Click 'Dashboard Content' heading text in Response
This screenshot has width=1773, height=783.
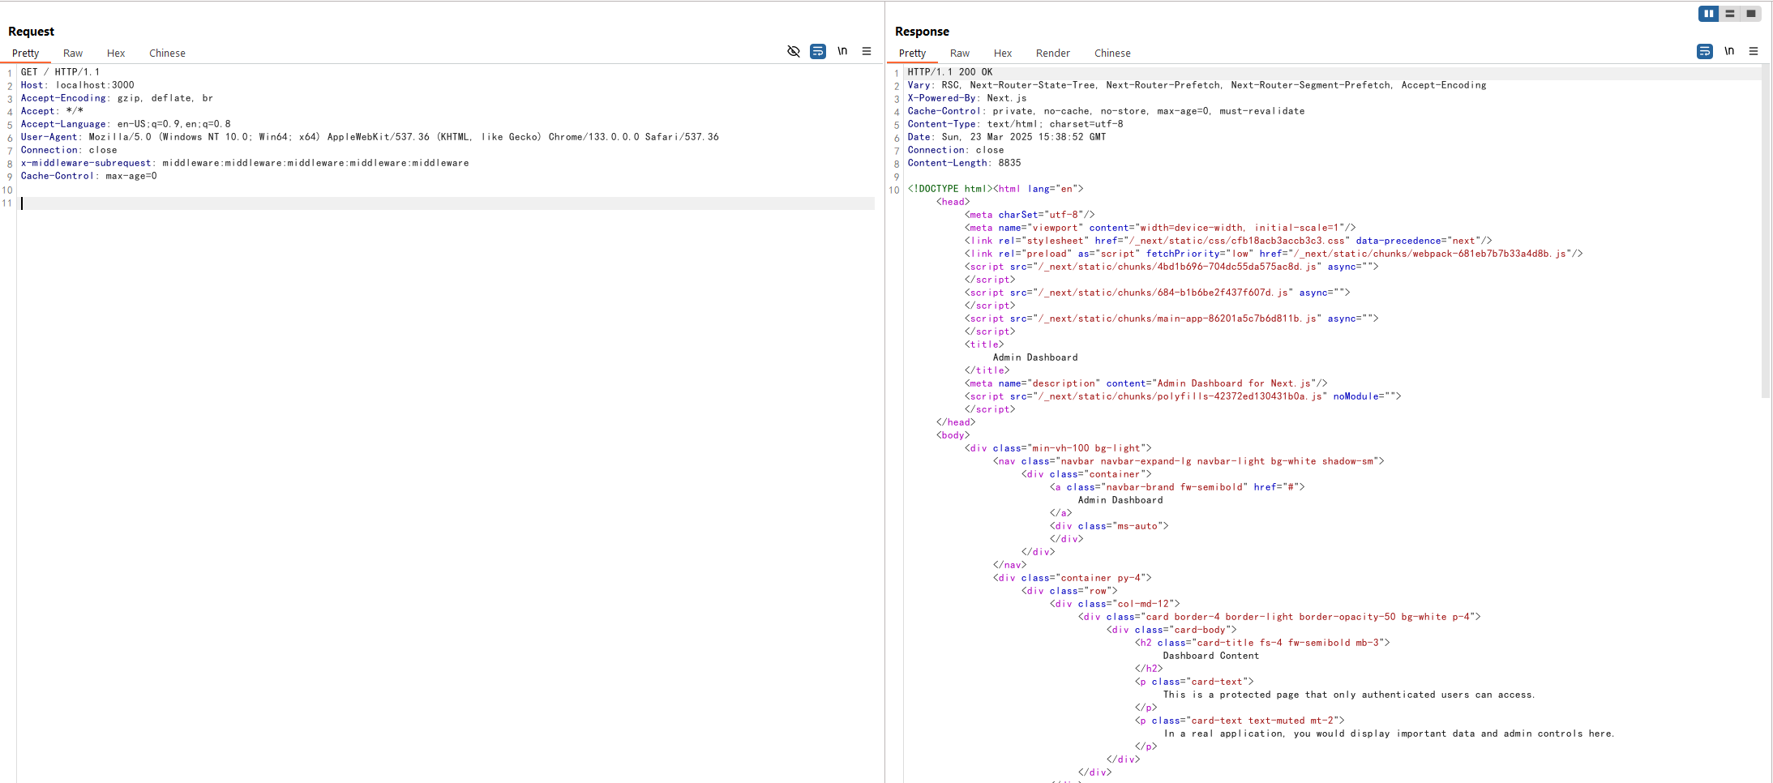(1211, 656)
